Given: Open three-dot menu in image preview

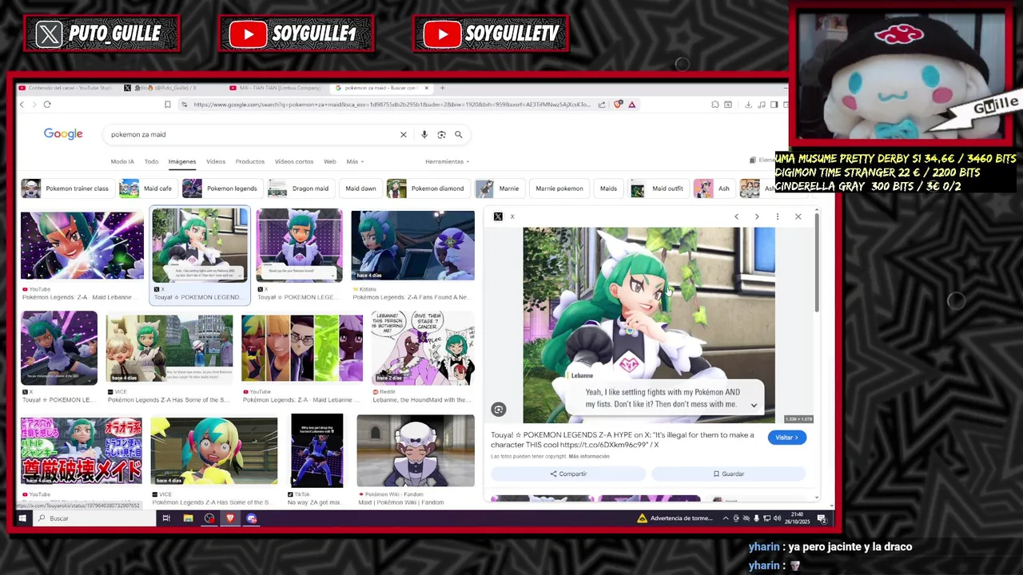Looking at the screenshot, I should click(x=778, y=216).
